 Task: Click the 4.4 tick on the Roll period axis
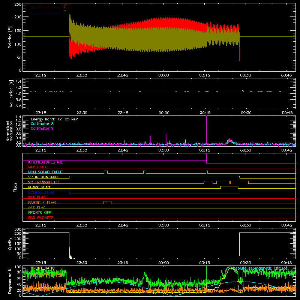pyautogui.click(x=18, y=81)
